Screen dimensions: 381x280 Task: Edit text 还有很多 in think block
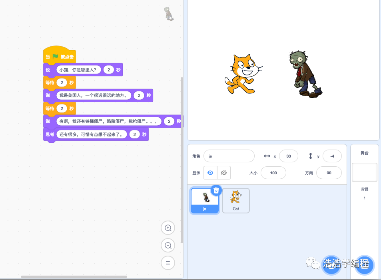pyautogui.click(x=92, y=134)
